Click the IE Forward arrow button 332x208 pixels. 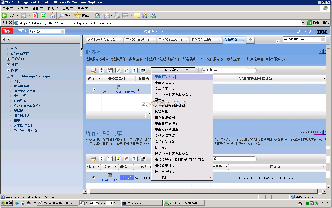click(x=24, y=16)
